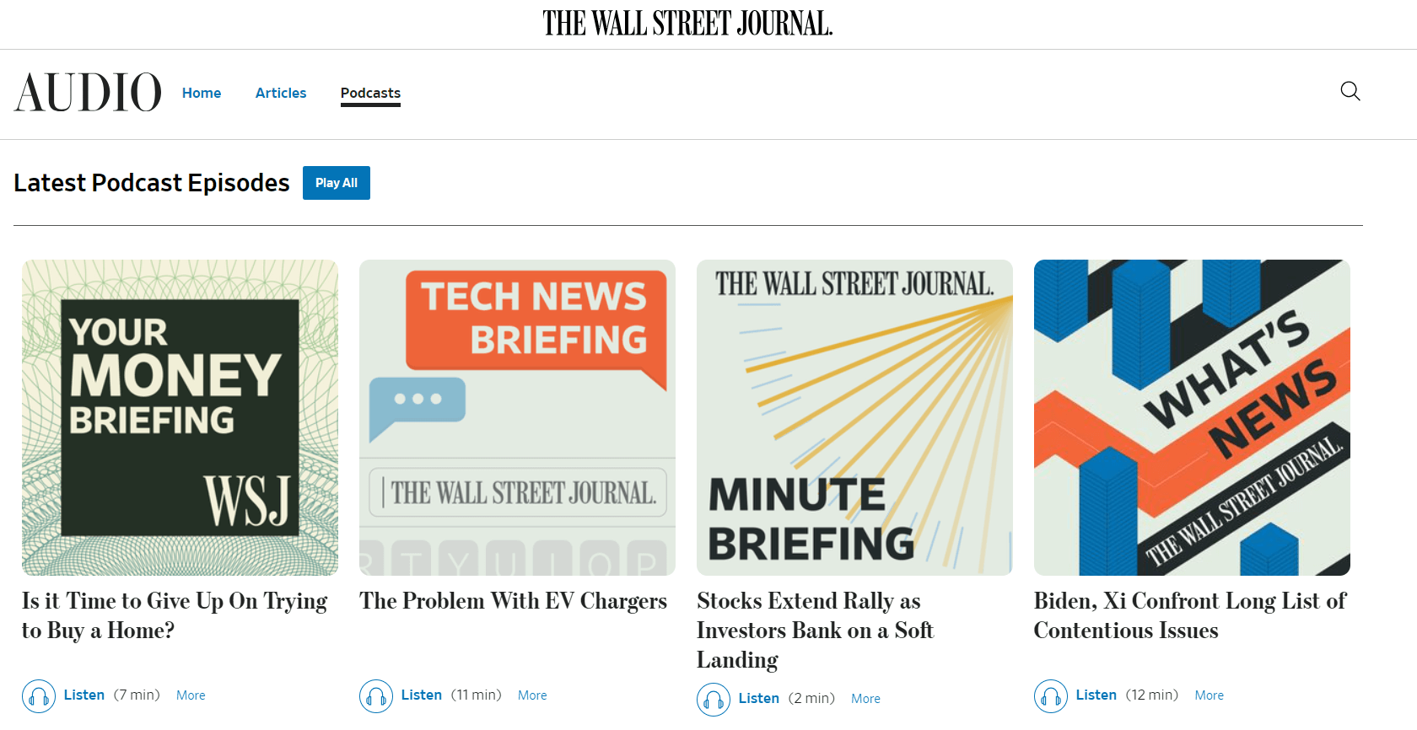Click headphone icon for EV Chargers episode
This screenshot has height=730, width=1417.
click(x=376, y=696)
